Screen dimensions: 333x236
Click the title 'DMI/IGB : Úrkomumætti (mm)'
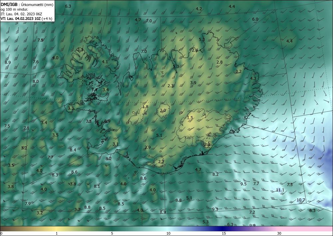pos(27,5)
